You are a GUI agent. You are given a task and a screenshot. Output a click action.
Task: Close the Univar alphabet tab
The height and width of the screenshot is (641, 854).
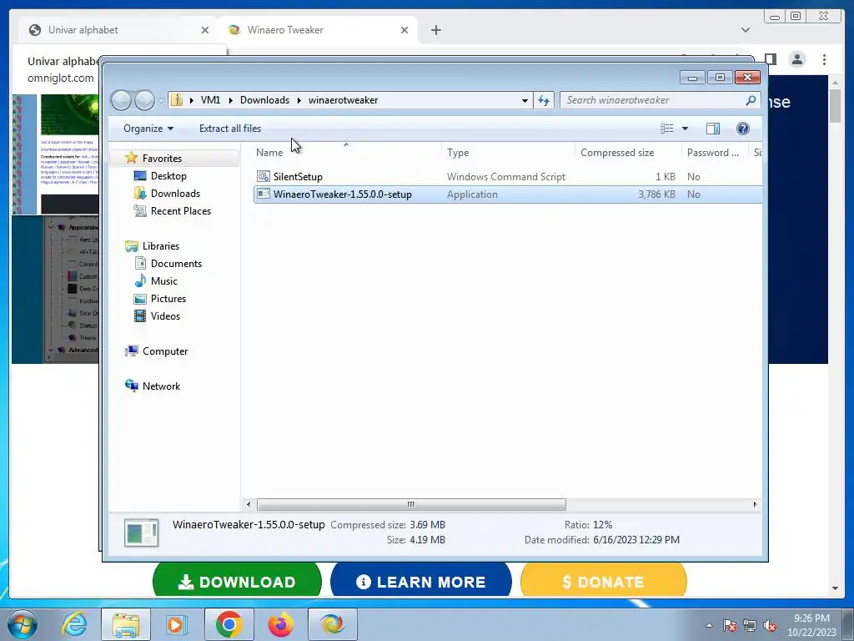point(205,30)
